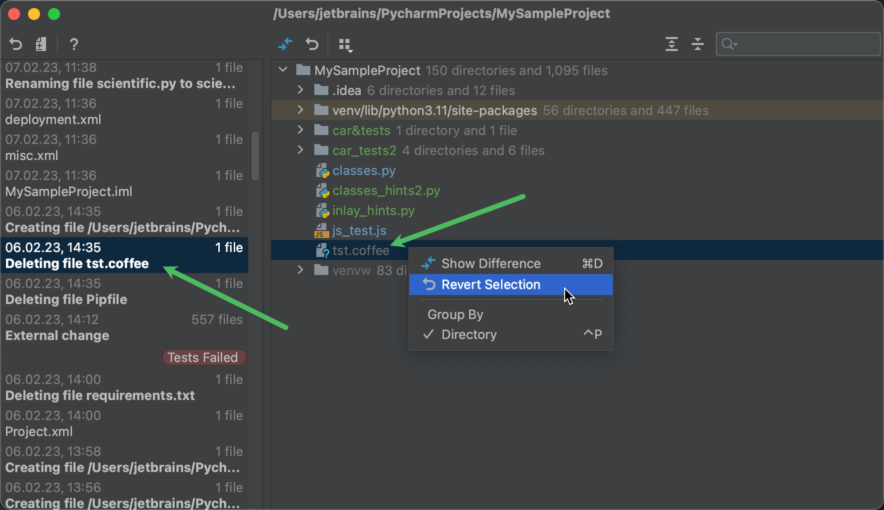Open the Create Patch icon next to Revert

tap(41, 44)
